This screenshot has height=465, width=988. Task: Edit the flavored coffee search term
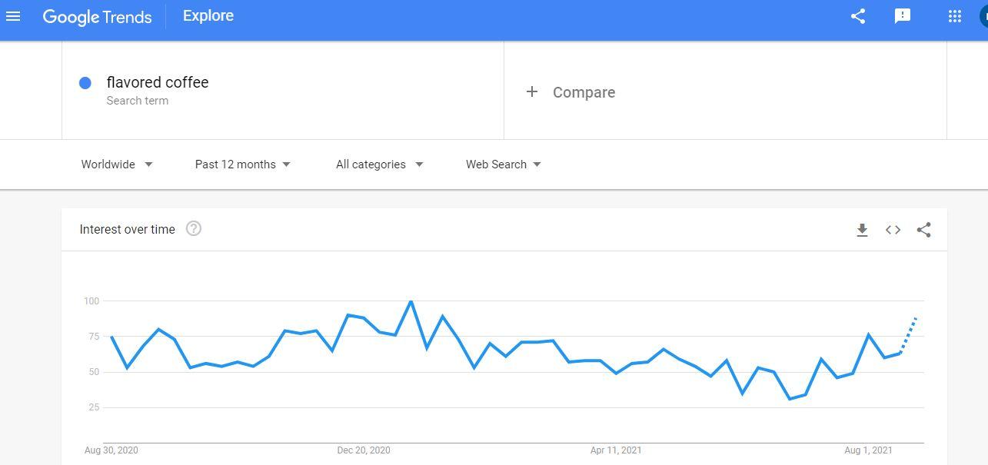coord(283,91)
